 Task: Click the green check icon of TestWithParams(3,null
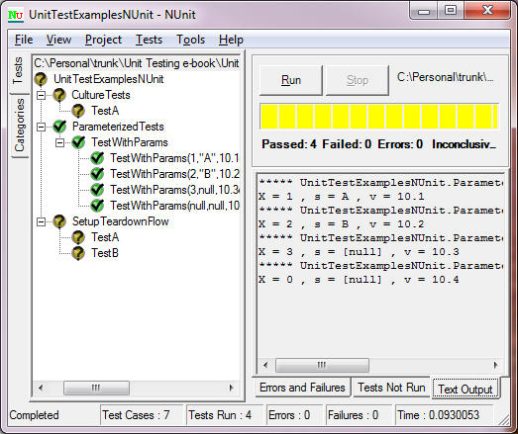97,190
